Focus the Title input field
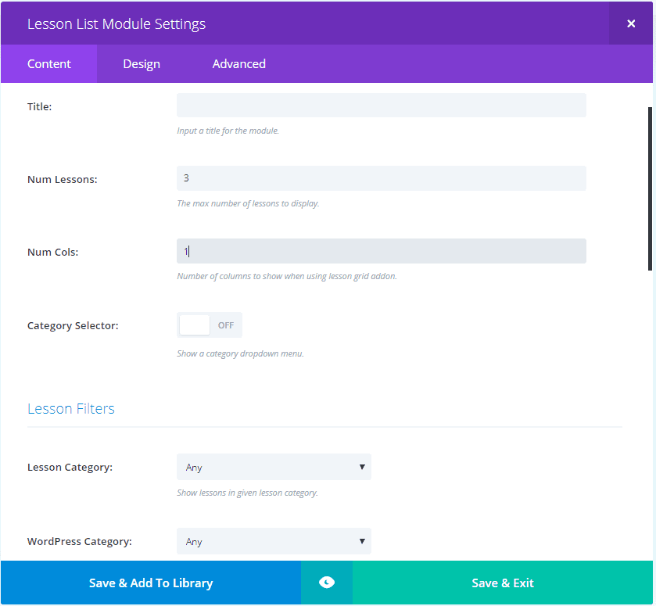Image resolution: width=656 pixels, height=606 pixels. point(381,106)
